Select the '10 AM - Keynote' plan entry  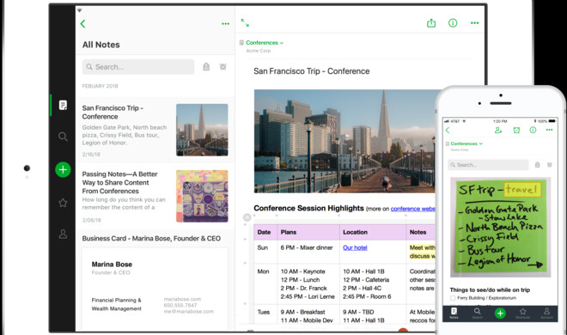(302, 271)
